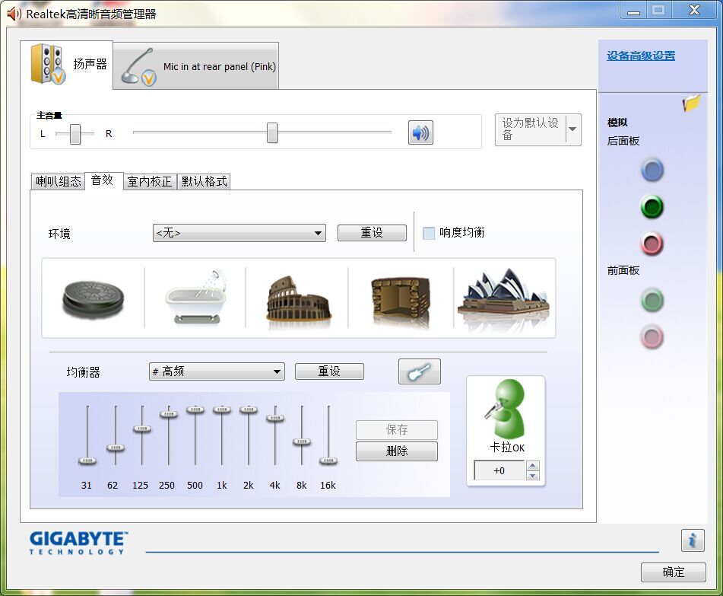Screen dimensions: 723x596
Task: Click 重设 next to the equalizer dropdown
Action: click(x=328, y=371)
